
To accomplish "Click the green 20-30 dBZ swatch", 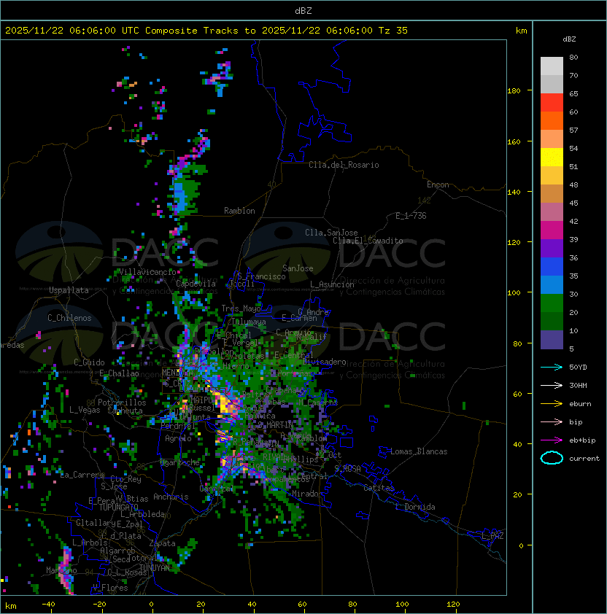I will click(552, 303).
